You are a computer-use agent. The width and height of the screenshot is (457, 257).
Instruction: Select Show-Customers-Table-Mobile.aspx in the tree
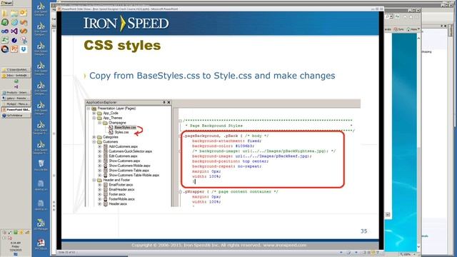coord(134,175)
